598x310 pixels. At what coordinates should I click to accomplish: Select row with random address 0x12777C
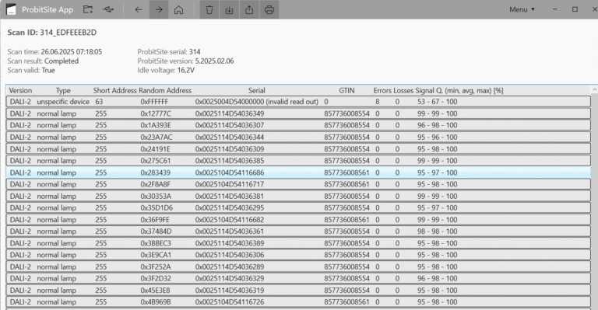(x=298, y=113)
